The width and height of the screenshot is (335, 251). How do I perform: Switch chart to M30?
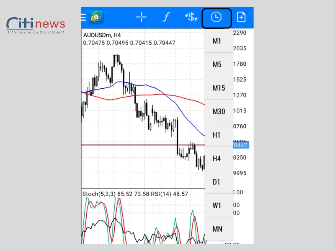[219, 111]
